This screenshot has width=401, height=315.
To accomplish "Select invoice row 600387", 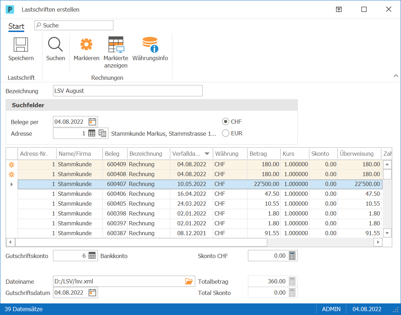I will [x=200, y=233].
